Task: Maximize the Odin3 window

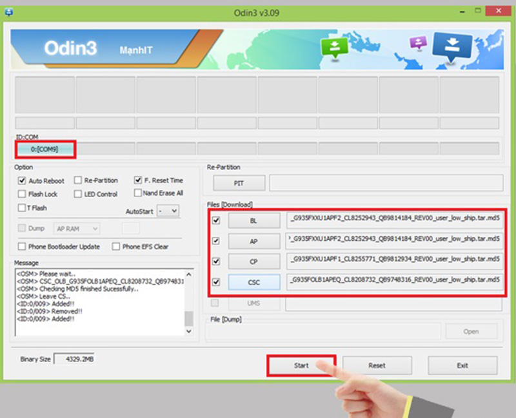Action: pos(477,11)
